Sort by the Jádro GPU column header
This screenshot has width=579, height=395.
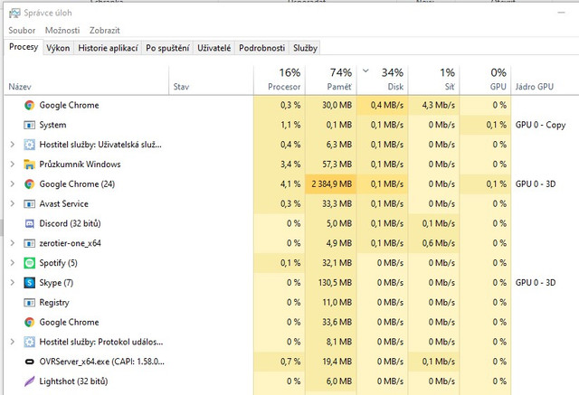pyautogui.click(x=545, y=80)
